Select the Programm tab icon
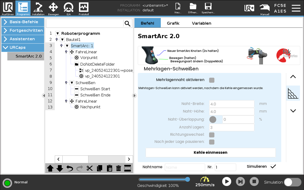The image size is (304, 190). click(x=23, y=8)
